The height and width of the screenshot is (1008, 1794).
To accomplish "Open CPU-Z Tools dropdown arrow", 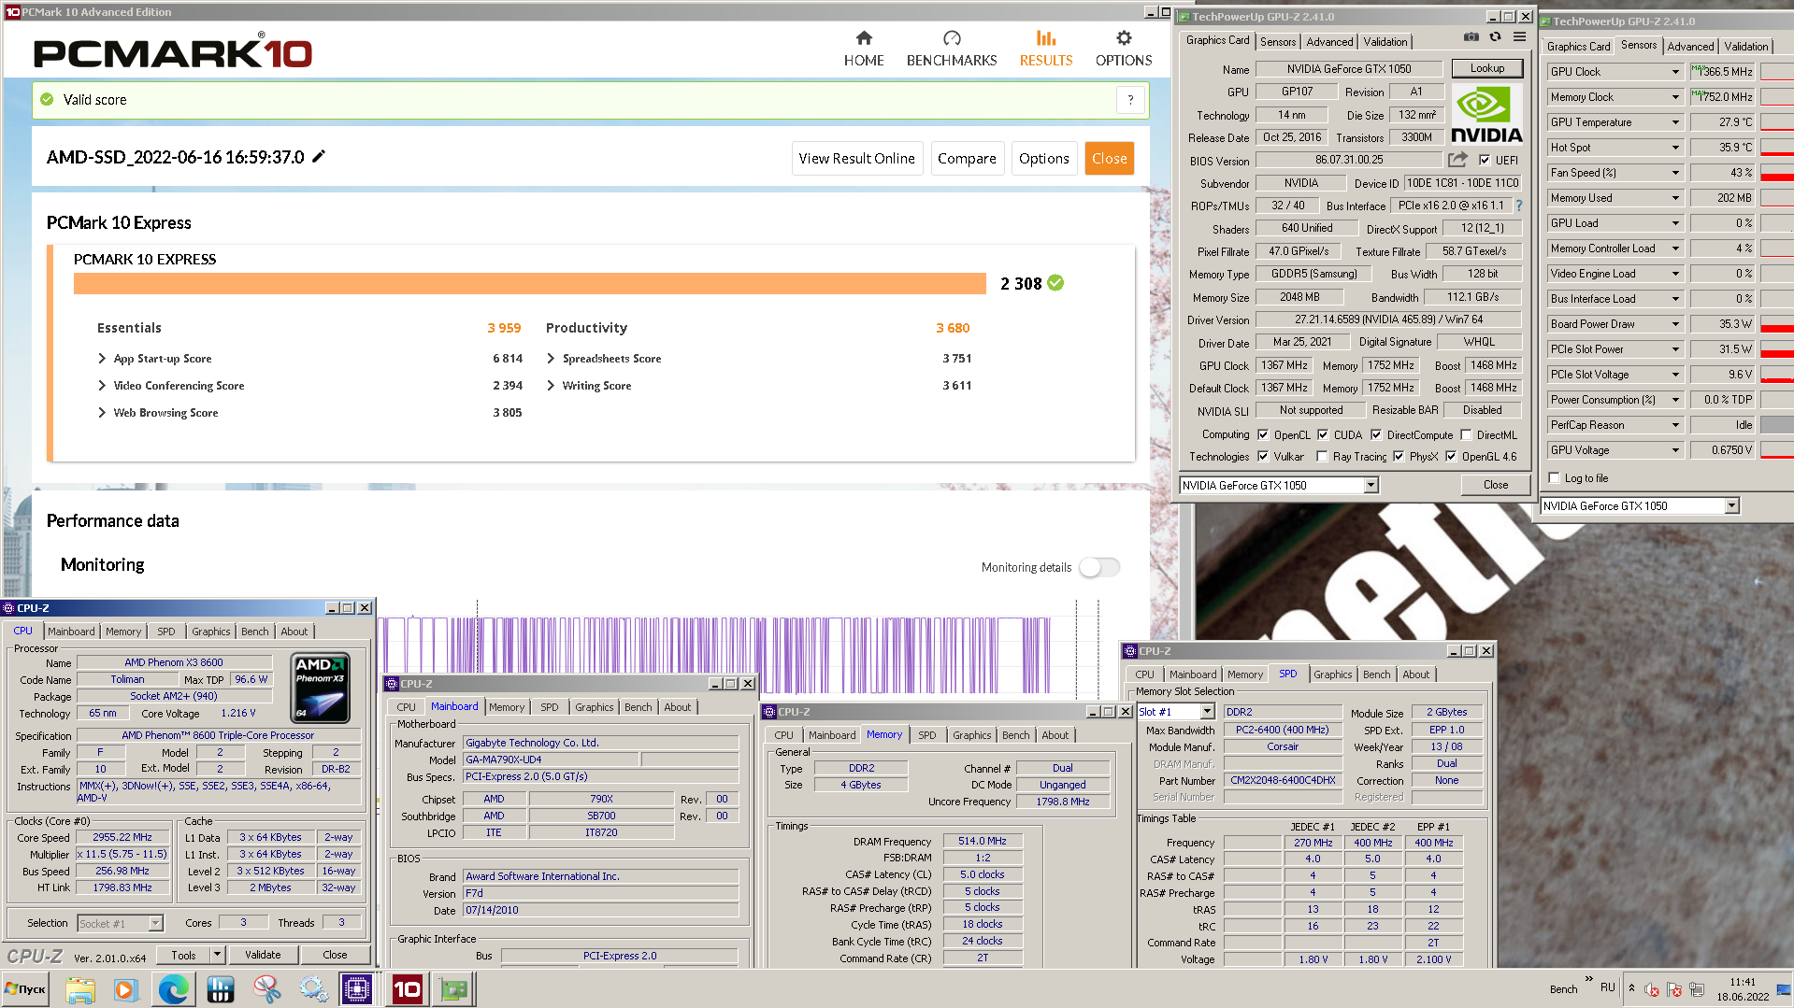I will point(217,955).
